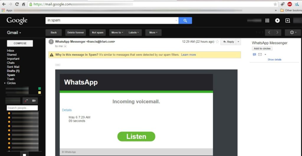302x156 pixels.
Task: Click the contact envelope email icon
Action: click(x=260, y=55)
